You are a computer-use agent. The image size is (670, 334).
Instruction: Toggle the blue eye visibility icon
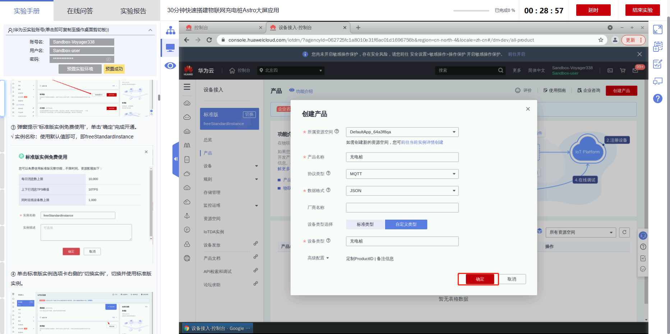[170, 65]
